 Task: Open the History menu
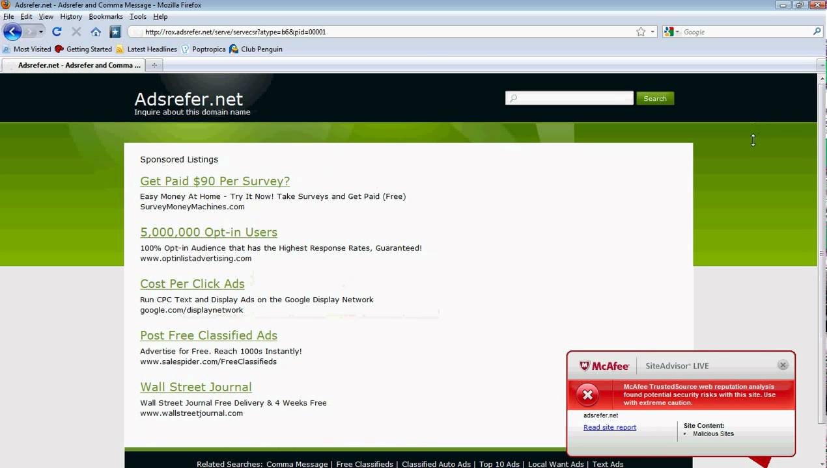point(71,17)
